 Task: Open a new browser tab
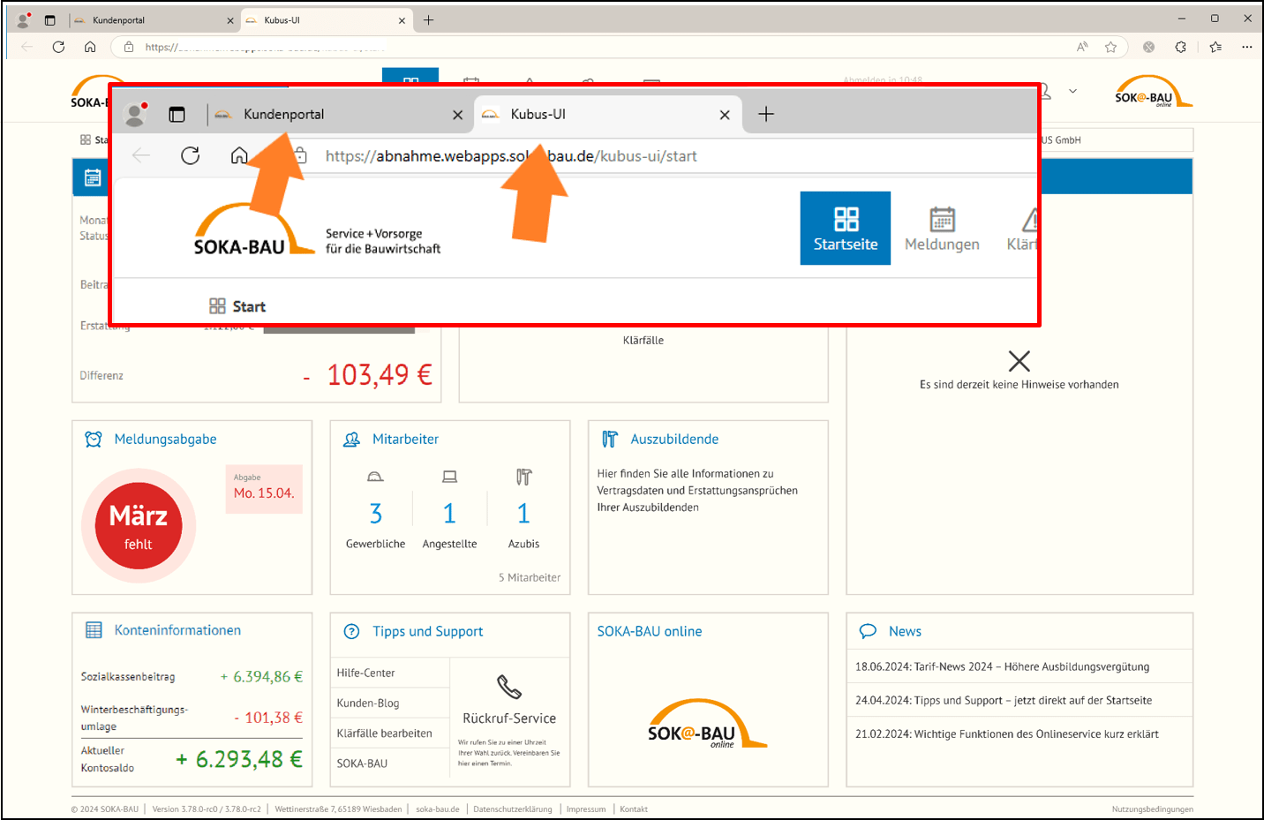pyautogui.click(x=765, y=113)
